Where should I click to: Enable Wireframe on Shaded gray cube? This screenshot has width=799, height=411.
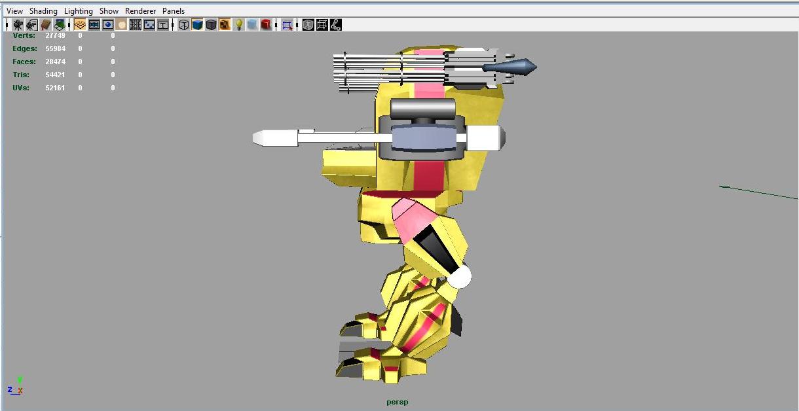pyautogui.click(x=211, y=25)
